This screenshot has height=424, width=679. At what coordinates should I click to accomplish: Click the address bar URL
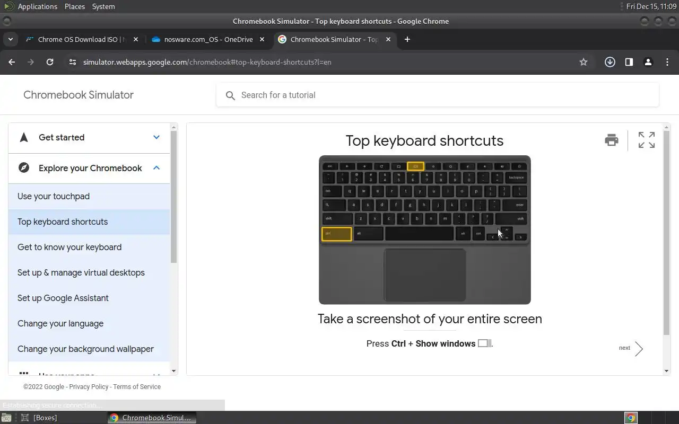207,62
